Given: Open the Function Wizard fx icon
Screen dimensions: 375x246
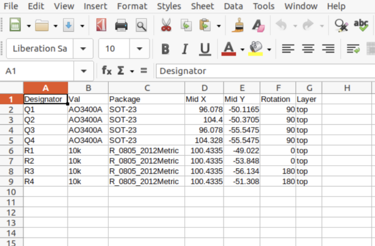Looking at the screenshot, I should pos(107,71).
